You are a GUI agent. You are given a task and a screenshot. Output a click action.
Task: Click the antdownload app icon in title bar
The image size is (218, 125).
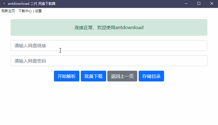click(4, 4)
